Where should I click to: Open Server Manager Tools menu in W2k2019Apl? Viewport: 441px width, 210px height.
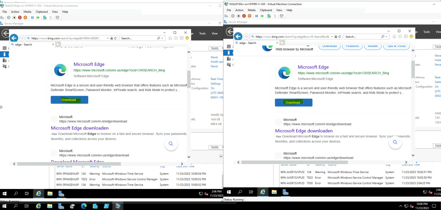tap(202, 33)
